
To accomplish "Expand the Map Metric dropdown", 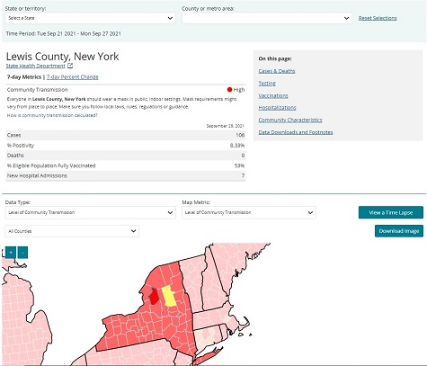I will tap(249, 212).
